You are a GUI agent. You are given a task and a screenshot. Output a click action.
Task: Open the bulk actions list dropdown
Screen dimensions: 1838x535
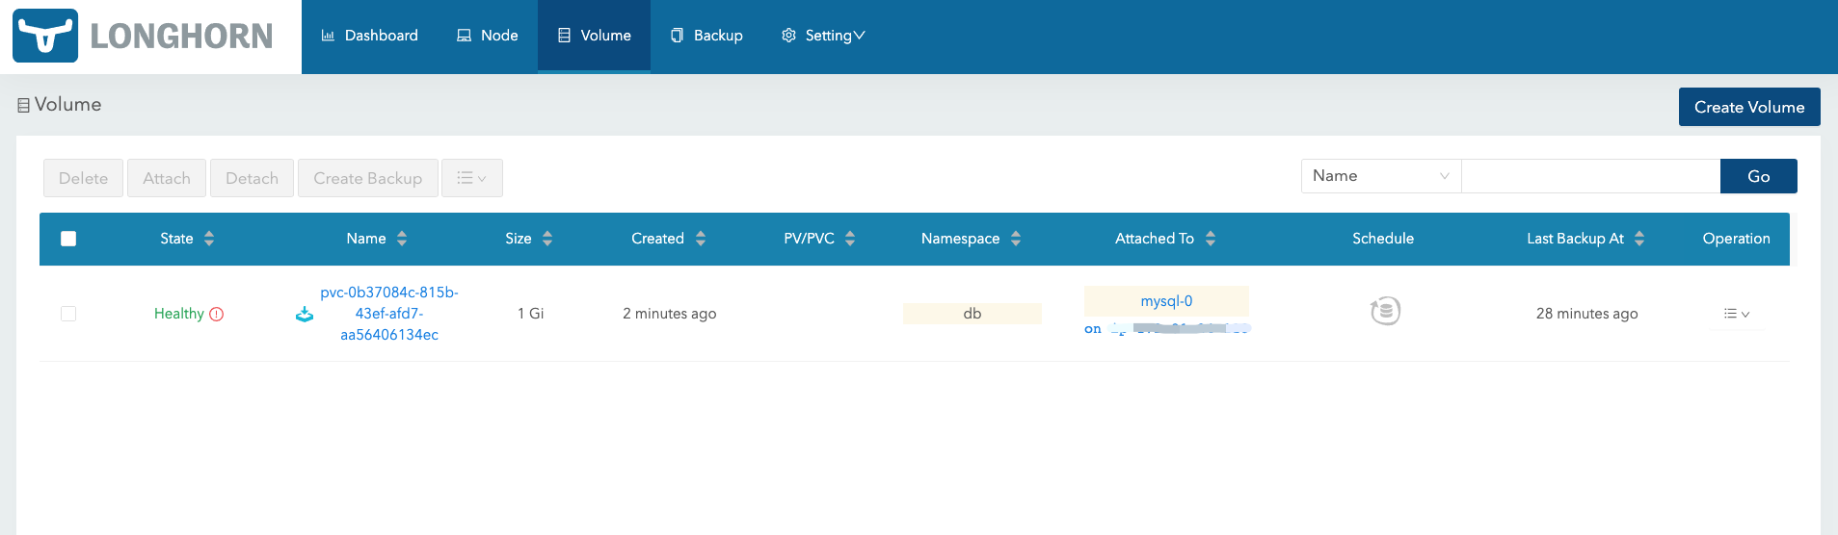coord(472,178)
